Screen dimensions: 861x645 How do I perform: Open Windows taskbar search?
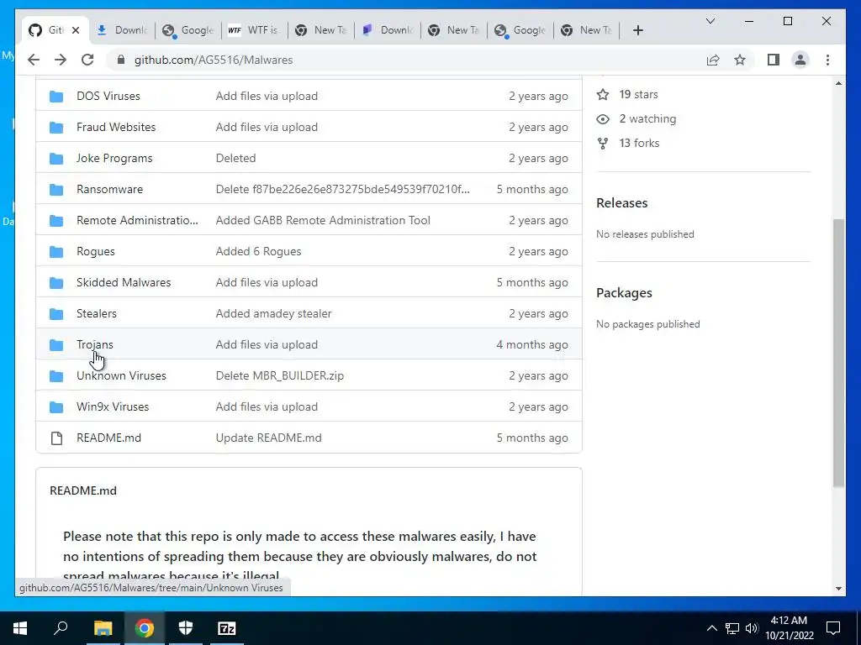tap(61, 628)
